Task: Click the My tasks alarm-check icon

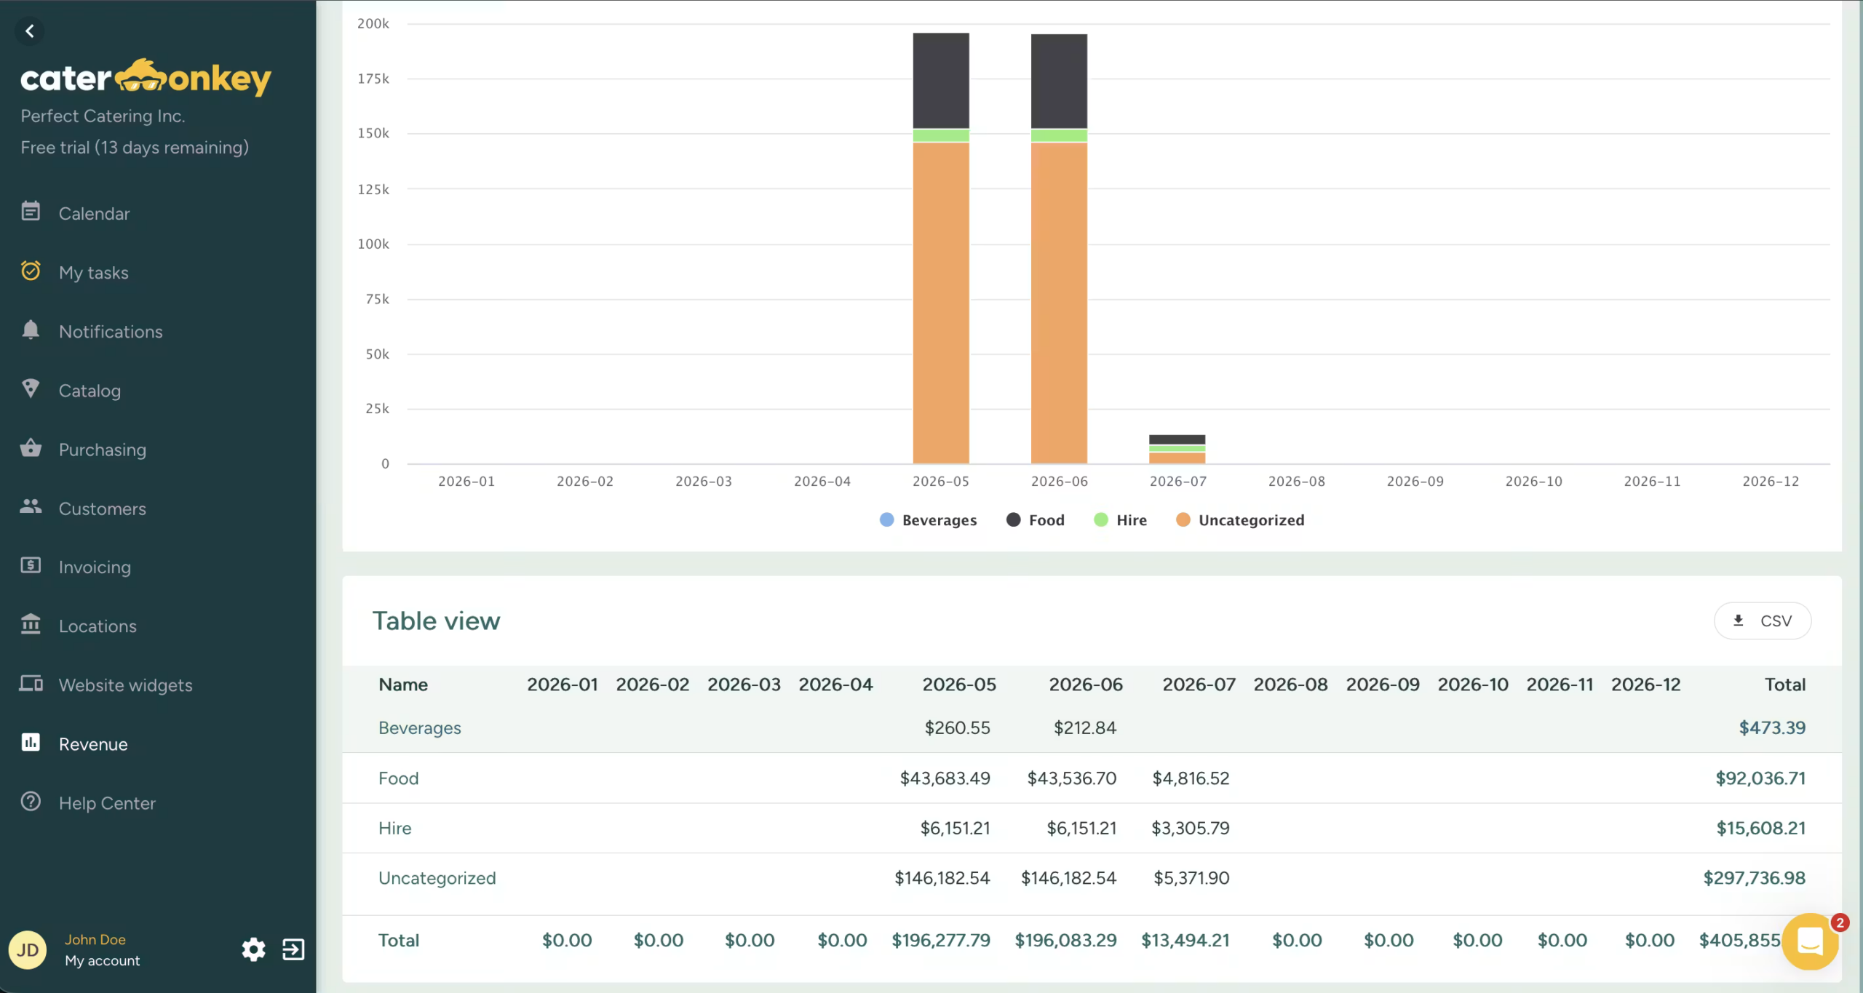Action: pyautogui.click(x=31, y=271)
